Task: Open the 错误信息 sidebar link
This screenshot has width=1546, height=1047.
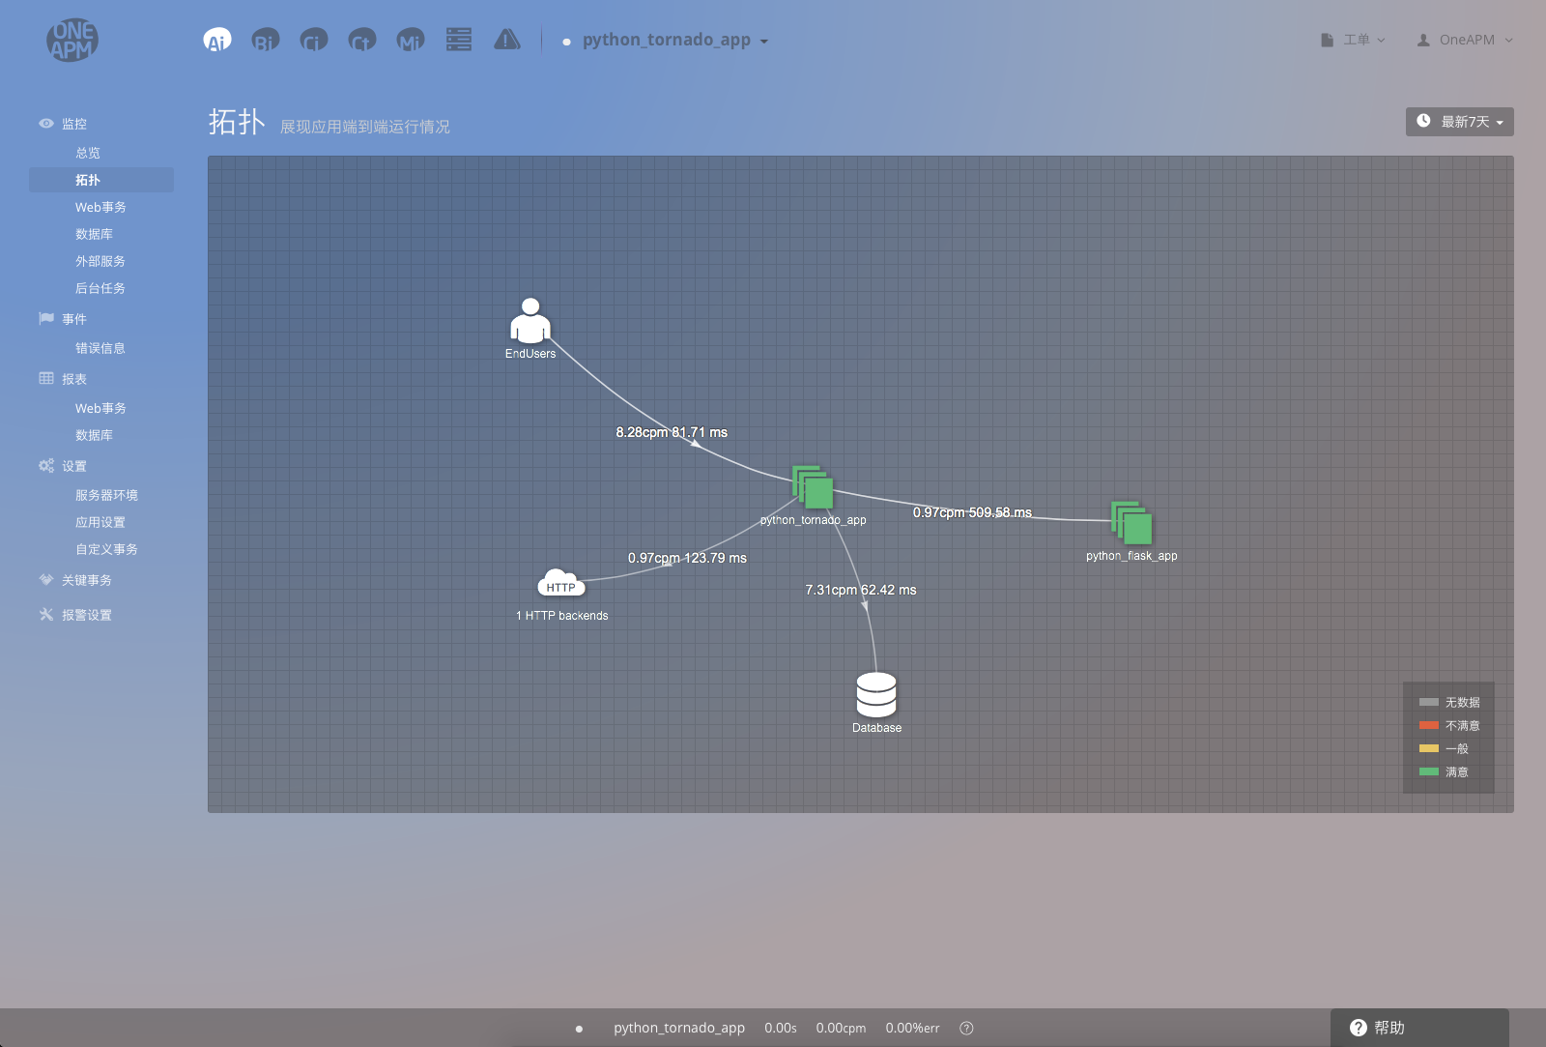Action: coord(100,348)
